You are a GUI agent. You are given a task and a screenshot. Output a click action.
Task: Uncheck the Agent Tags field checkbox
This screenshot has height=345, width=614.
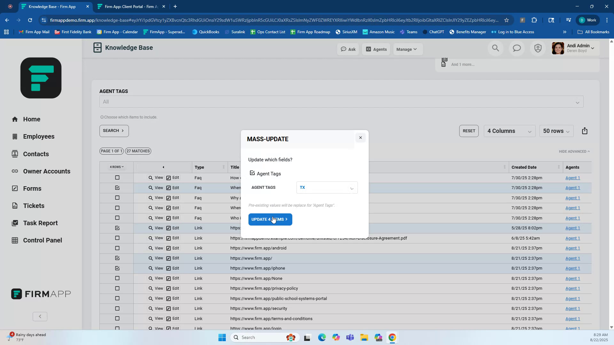[252, 173]
